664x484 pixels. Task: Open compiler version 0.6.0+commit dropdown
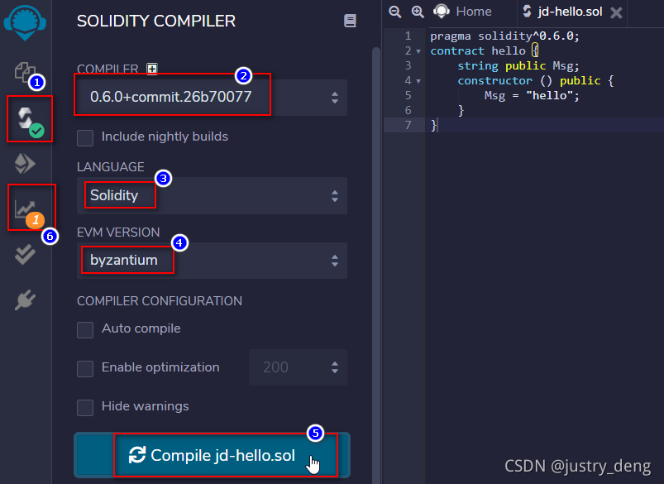pos(213,98)
